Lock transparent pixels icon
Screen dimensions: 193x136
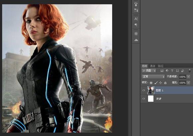(151, 83)
